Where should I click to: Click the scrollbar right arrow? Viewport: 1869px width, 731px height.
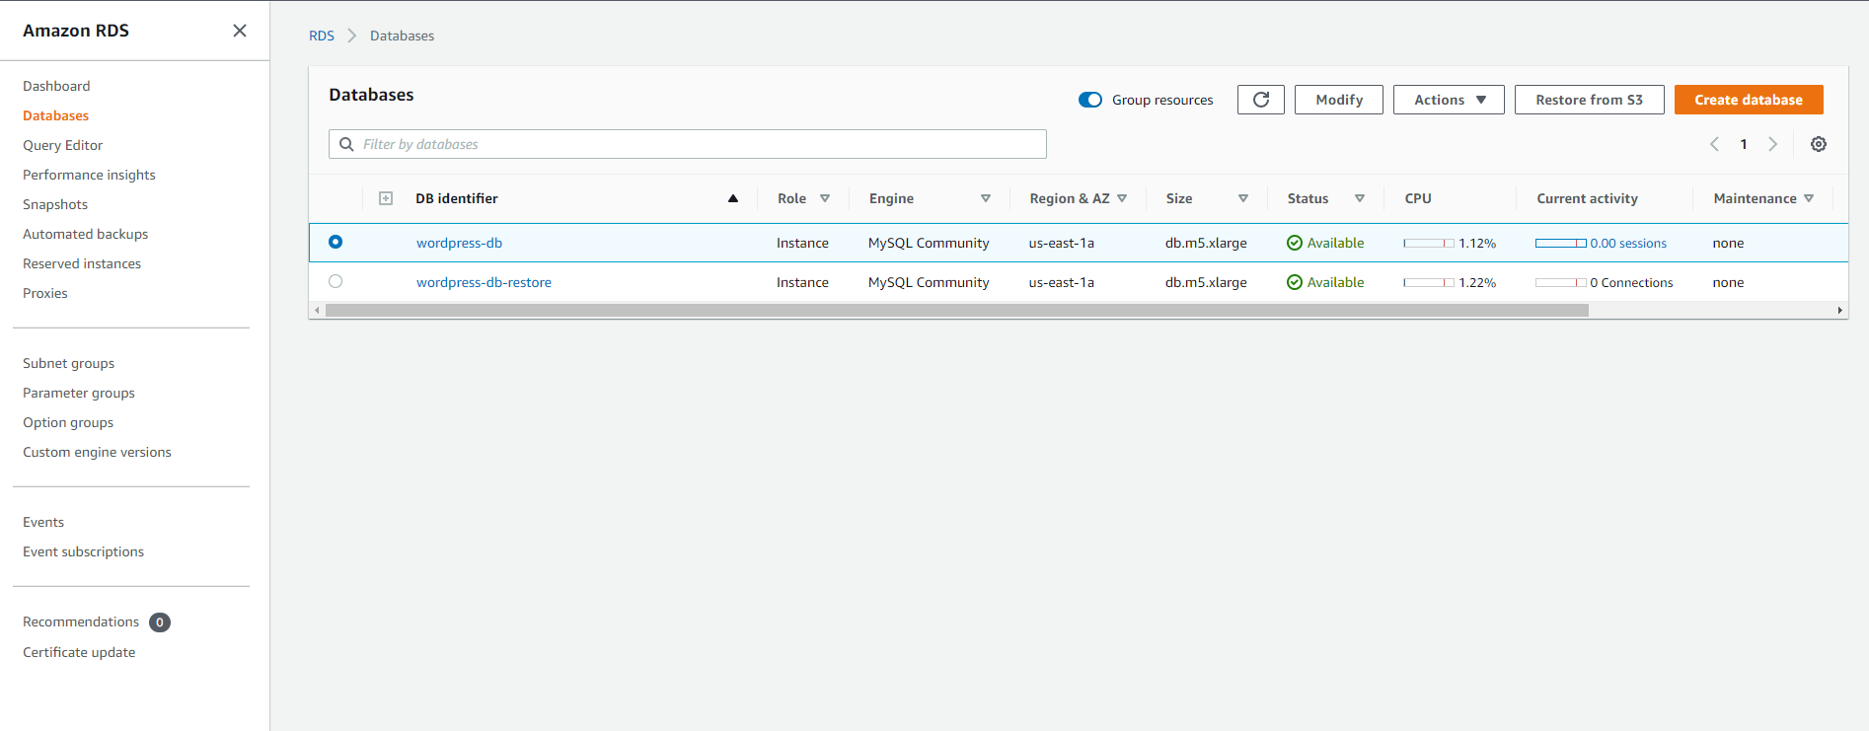(x=1840, y=310)
